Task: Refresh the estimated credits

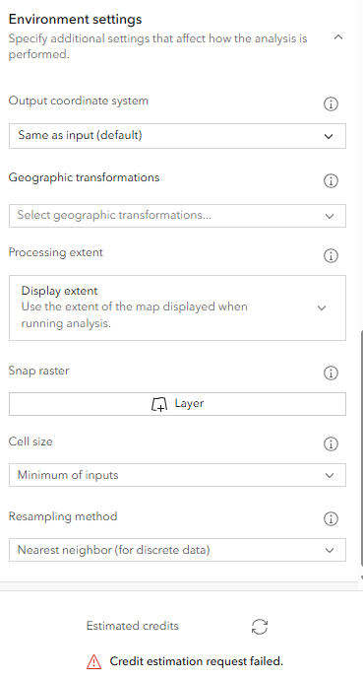Action: pyautogui.click(x=260, y=627)
